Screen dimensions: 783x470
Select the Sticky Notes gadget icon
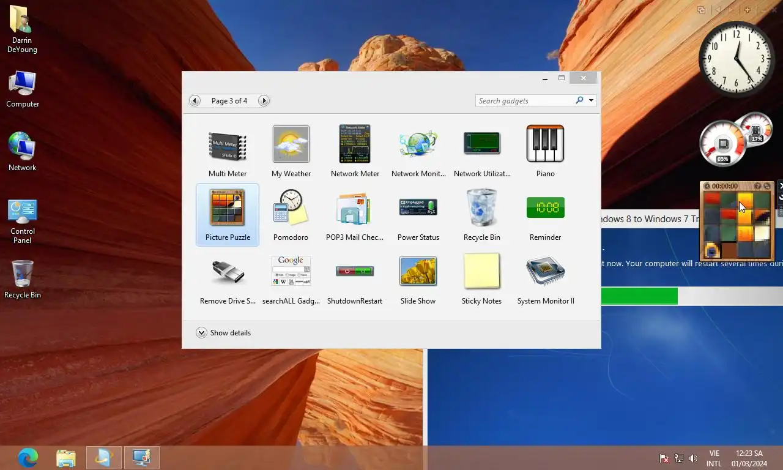pos(482,271)
